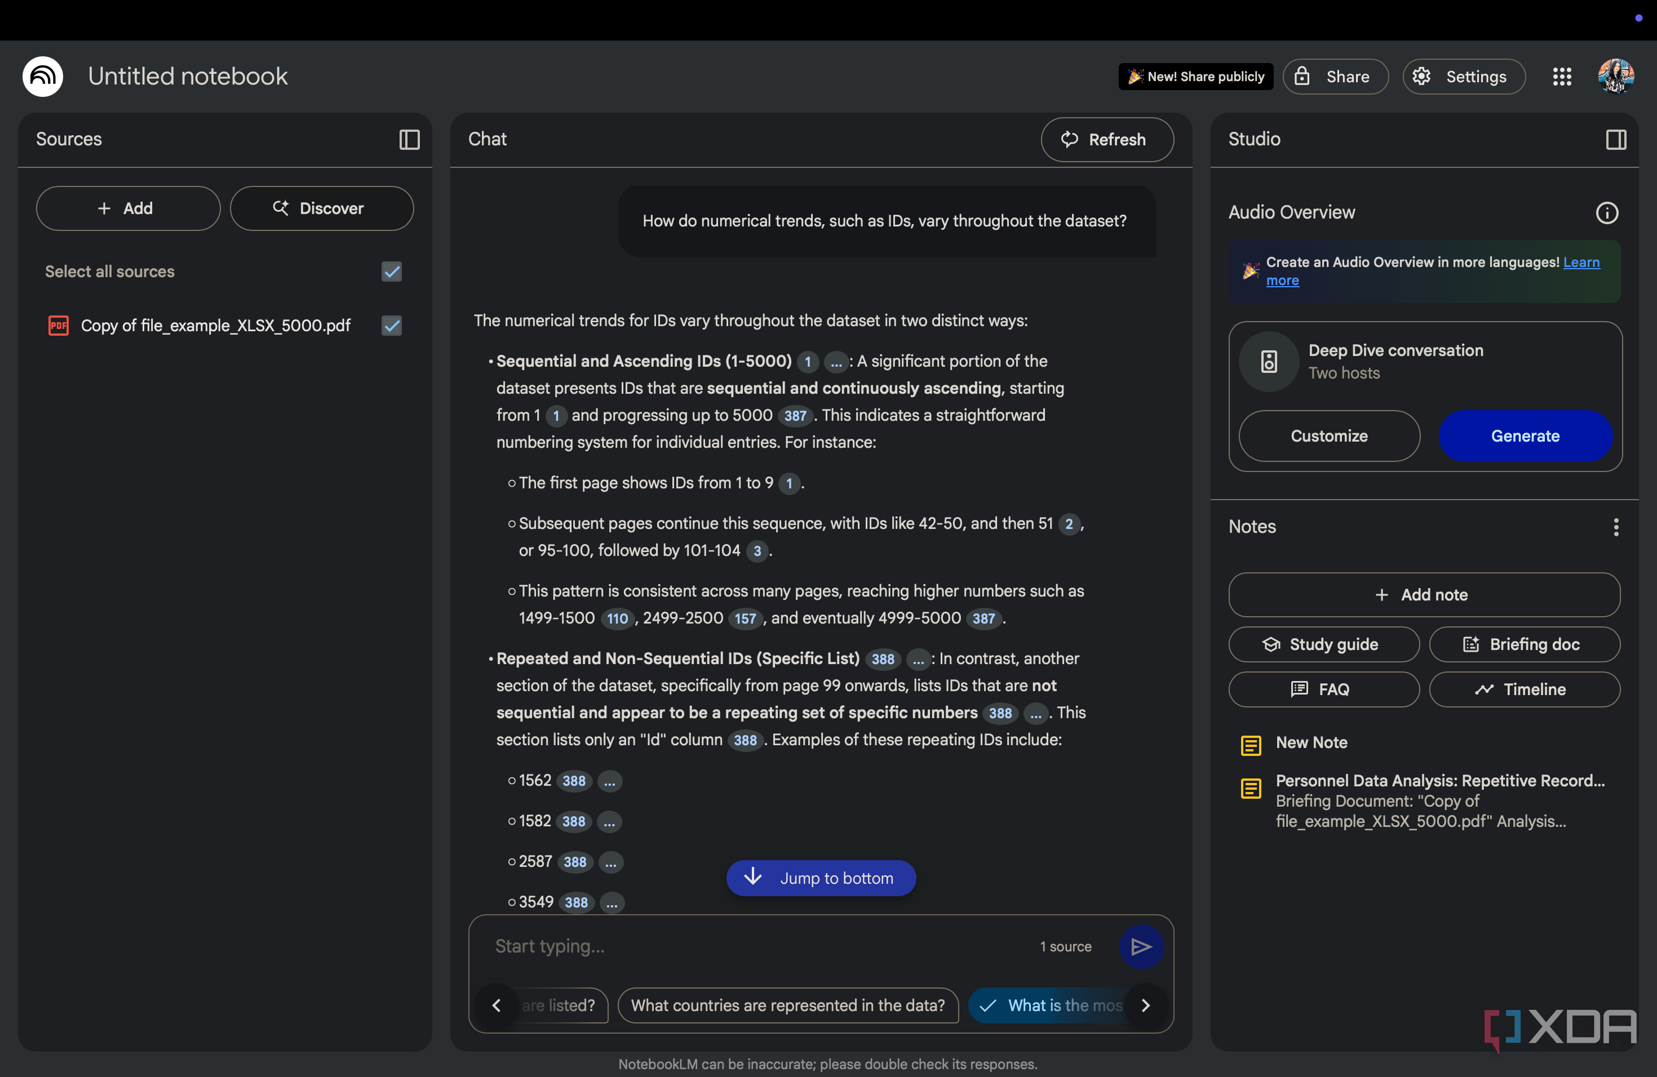Open the New Note entry
Screen dimensions: 1657x1077
[1312, 743]
